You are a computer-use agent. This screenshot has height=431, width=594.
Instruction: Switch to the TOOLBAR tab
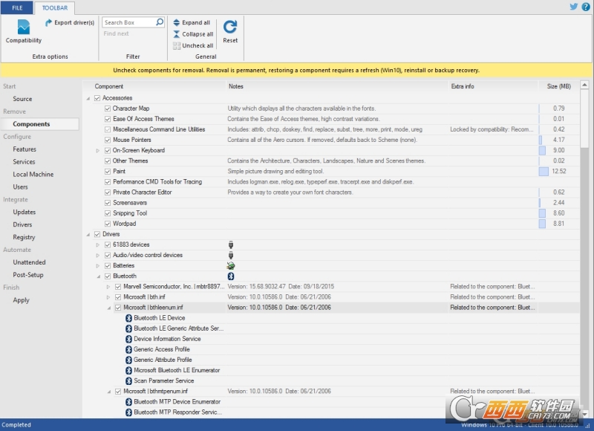[54, 7]
